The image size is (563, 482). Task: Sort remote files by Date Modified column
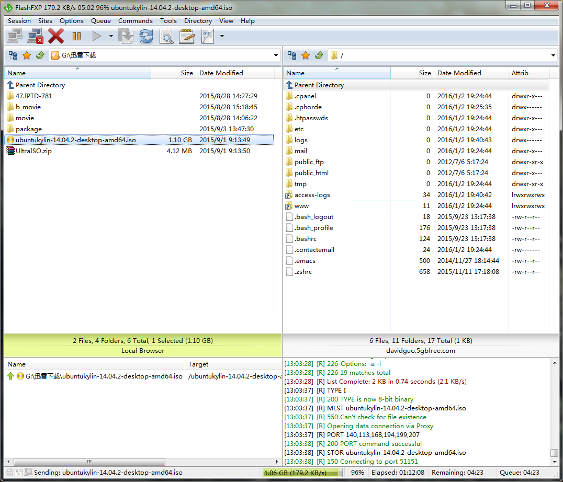[x=471, y=73]
